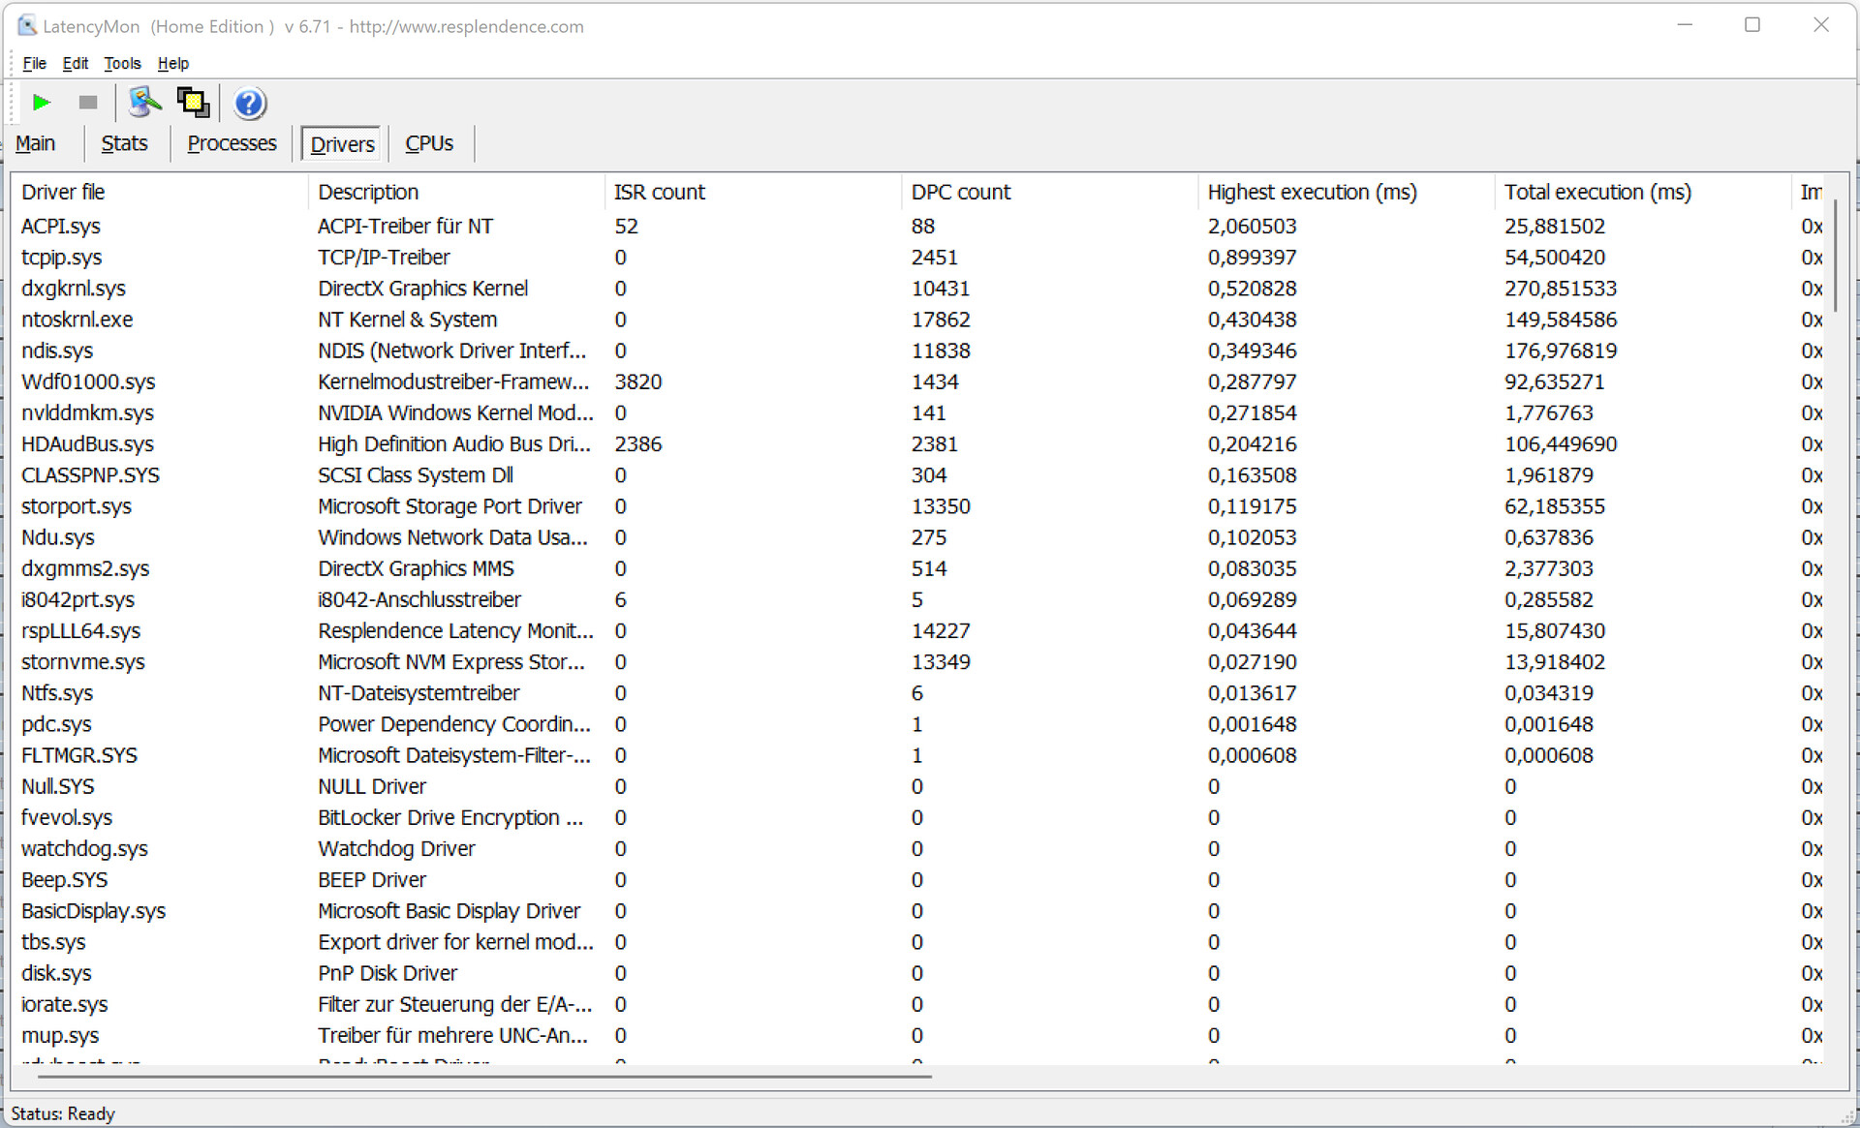Open the options icon with monitor and pencil
Screen dimensions: 1860x1128
(144, 102)
